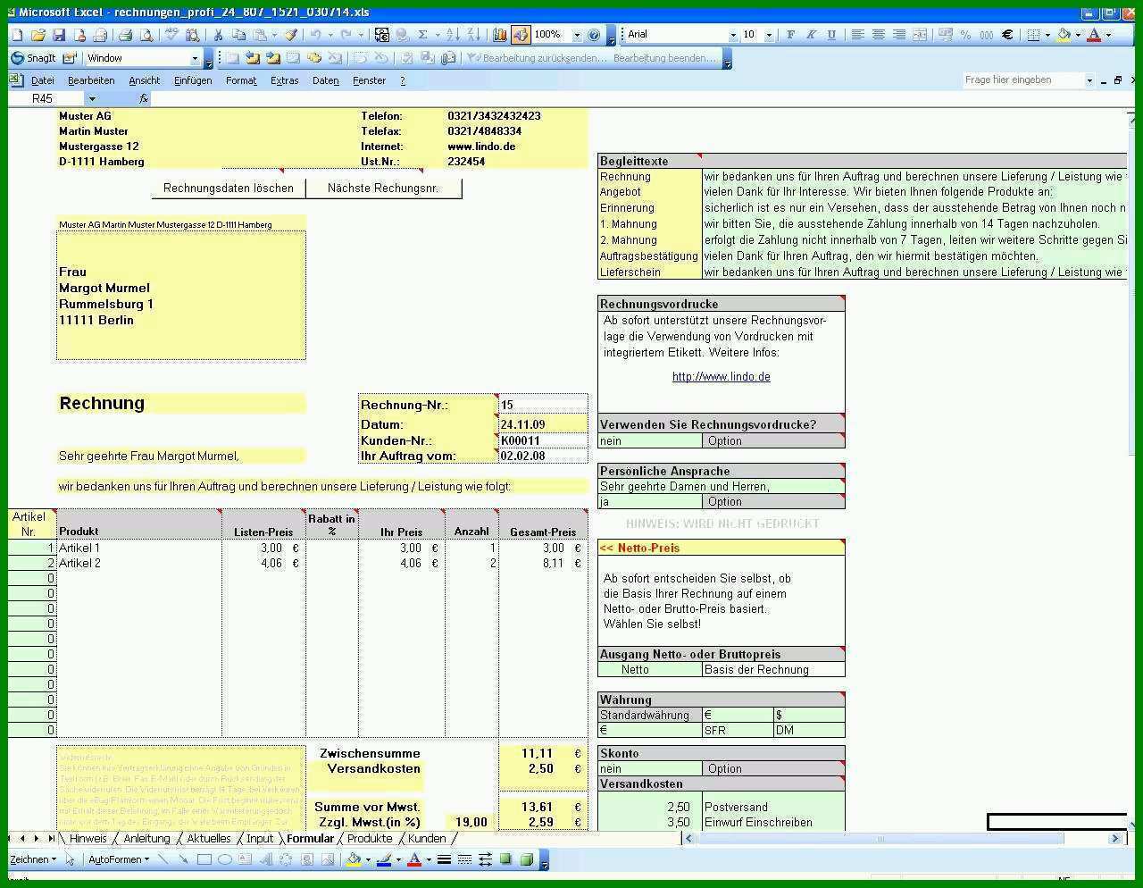1143x888 pixels.
Task: Apply Euro currency format icon
Action: (x=1007, y=35)
